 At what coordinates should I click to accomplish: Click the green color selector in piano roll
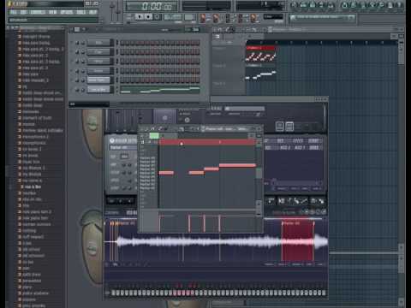coord(154,136)
